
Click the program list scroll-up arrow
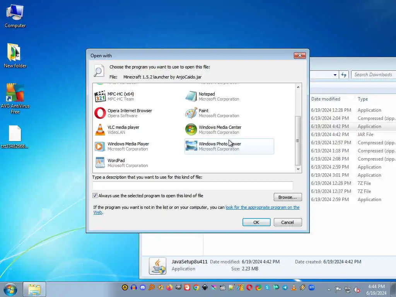coord(298,87)
